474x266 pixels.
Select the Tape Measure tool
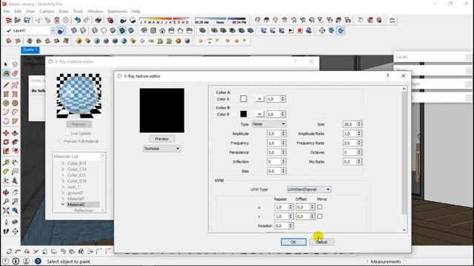tap(6, 163)
